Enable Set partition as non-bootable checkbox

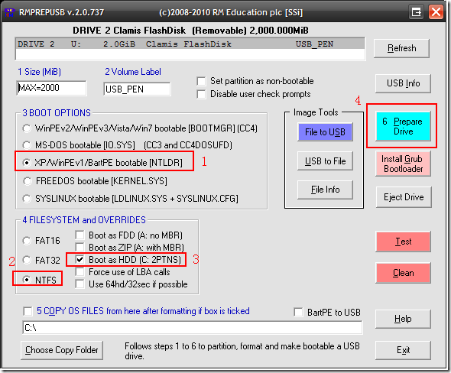click(x=201, y=81)
